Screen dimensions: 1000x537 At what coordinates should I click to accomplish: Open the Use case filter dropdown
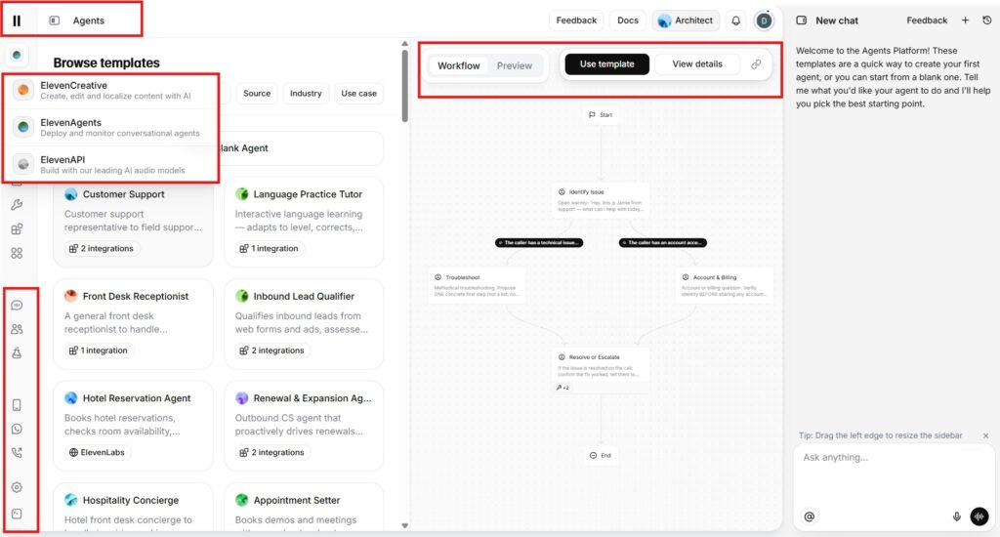tap(358, 93)
